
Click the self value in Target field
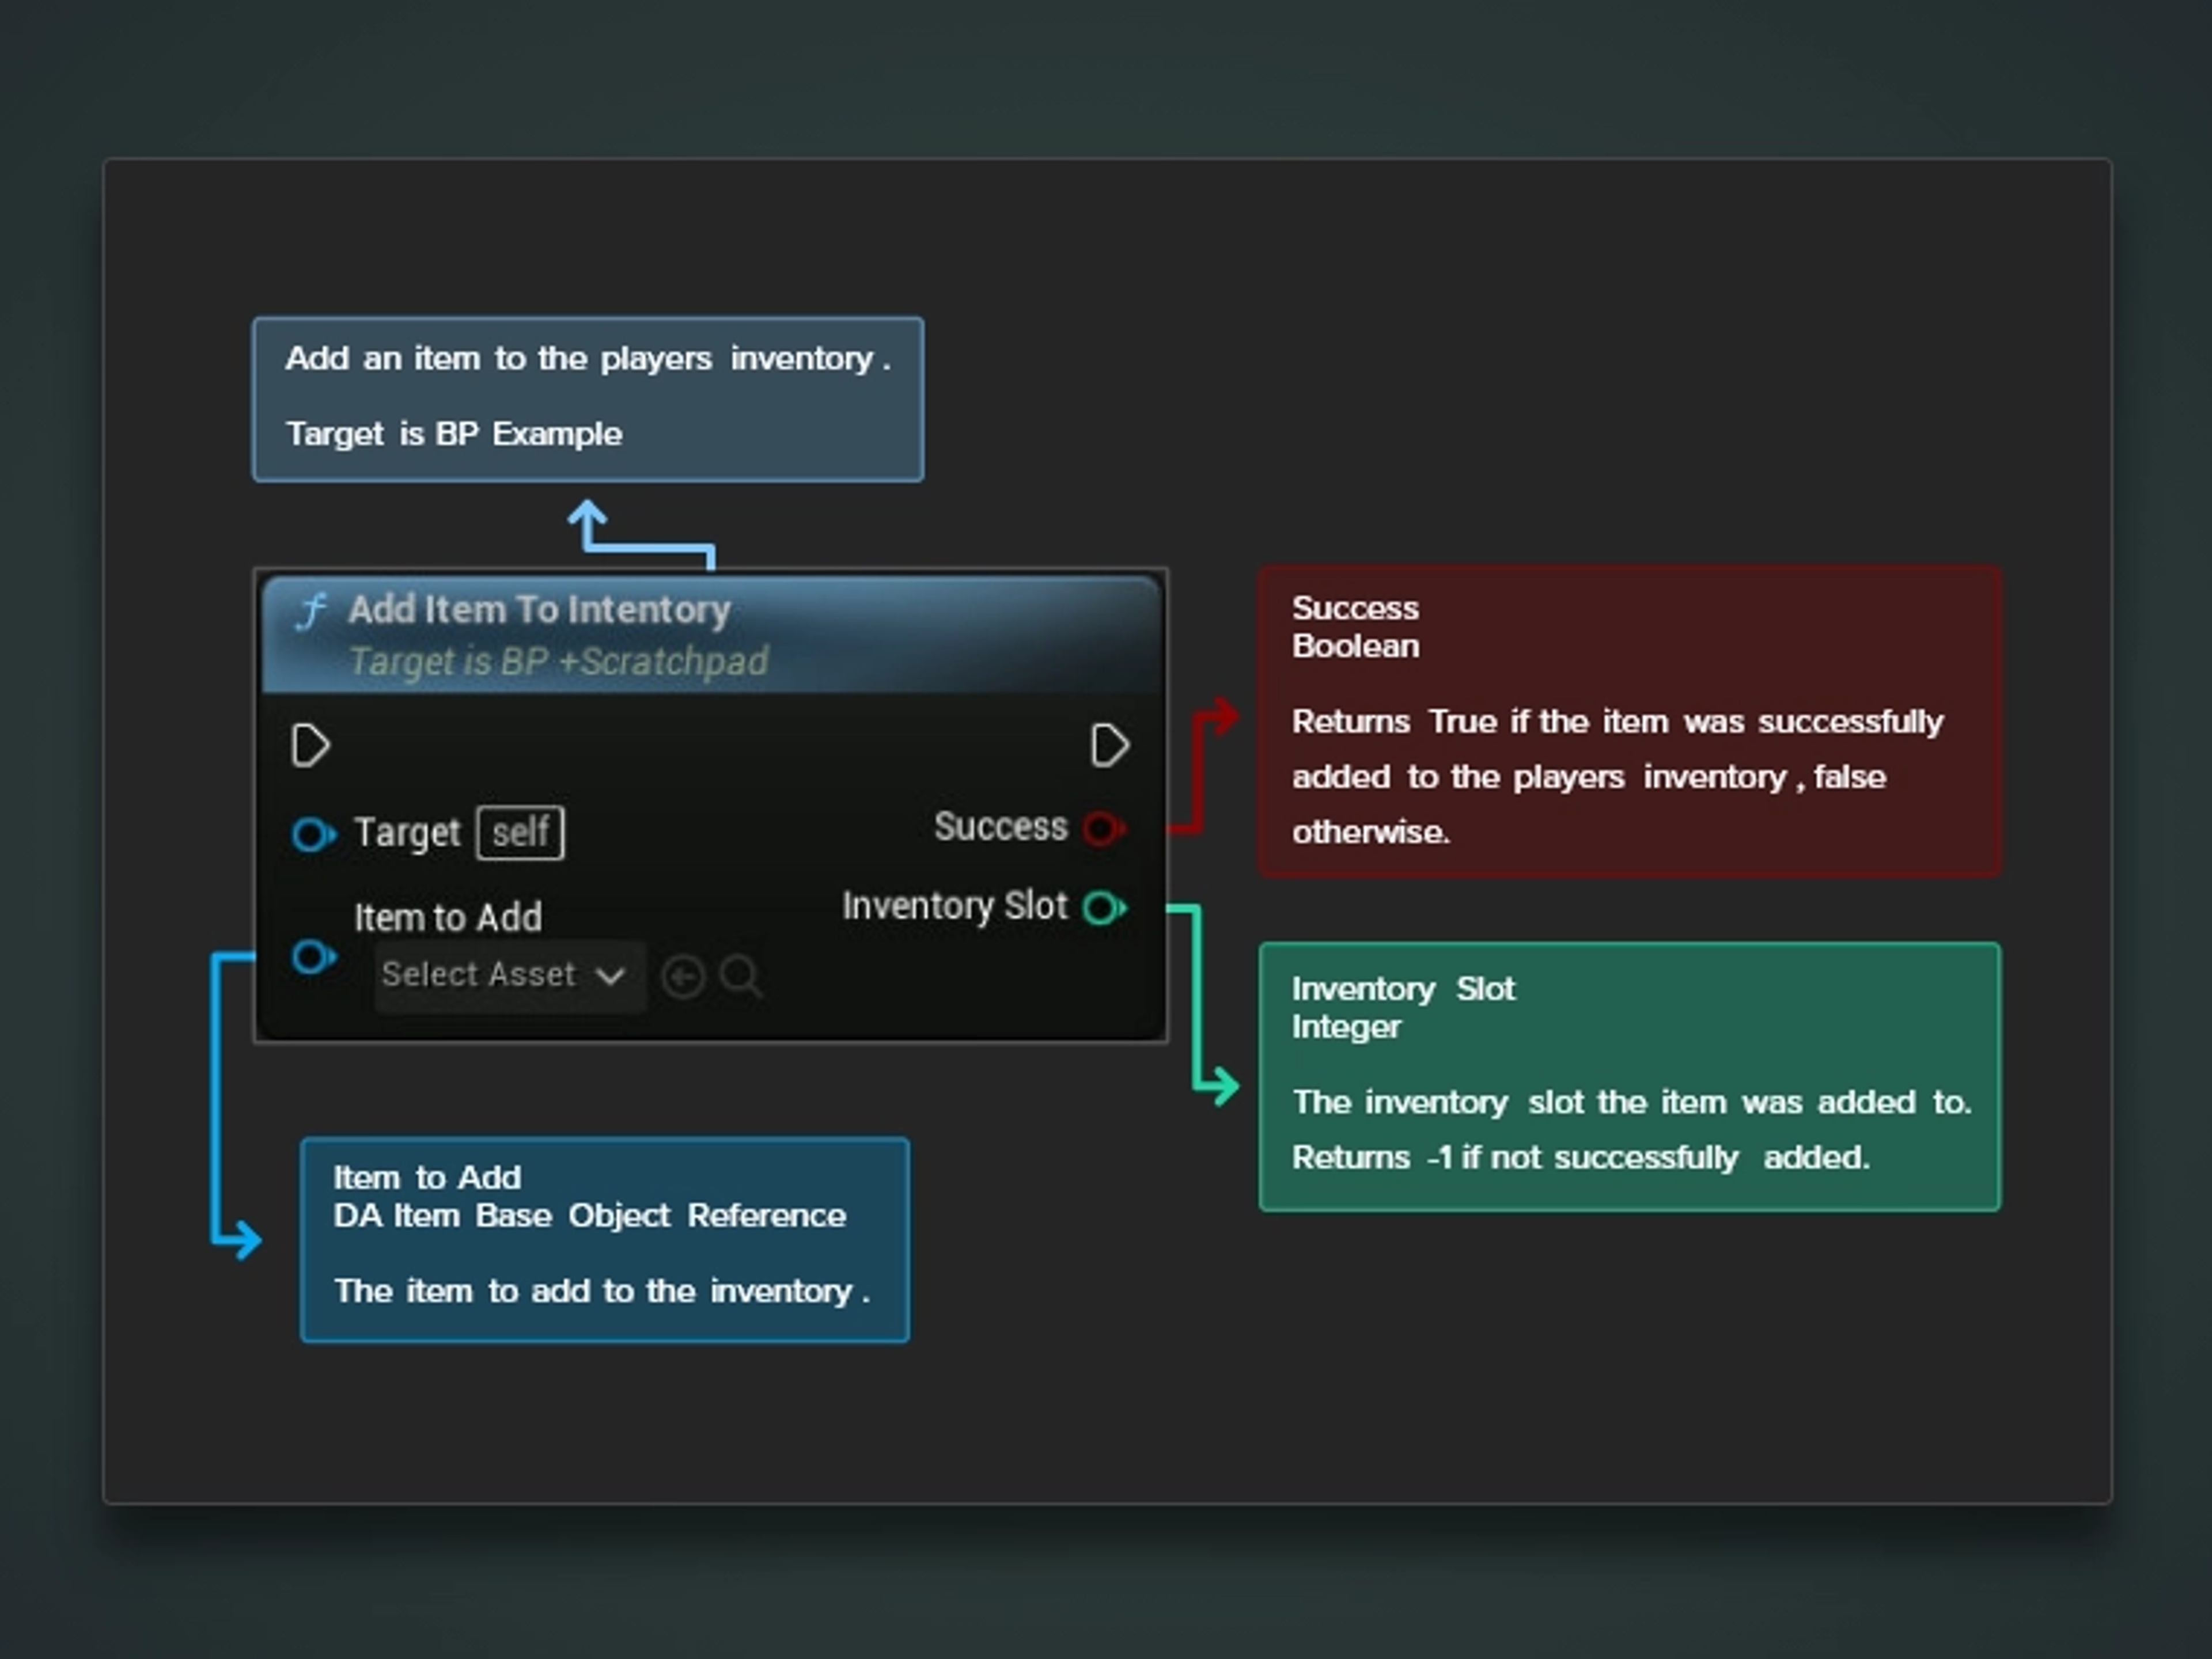click(519, 833)
